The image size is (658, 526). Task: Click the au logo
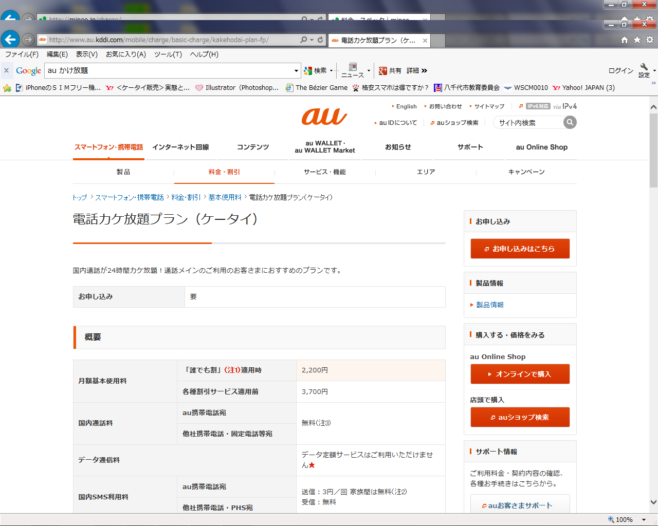(324, 117)
